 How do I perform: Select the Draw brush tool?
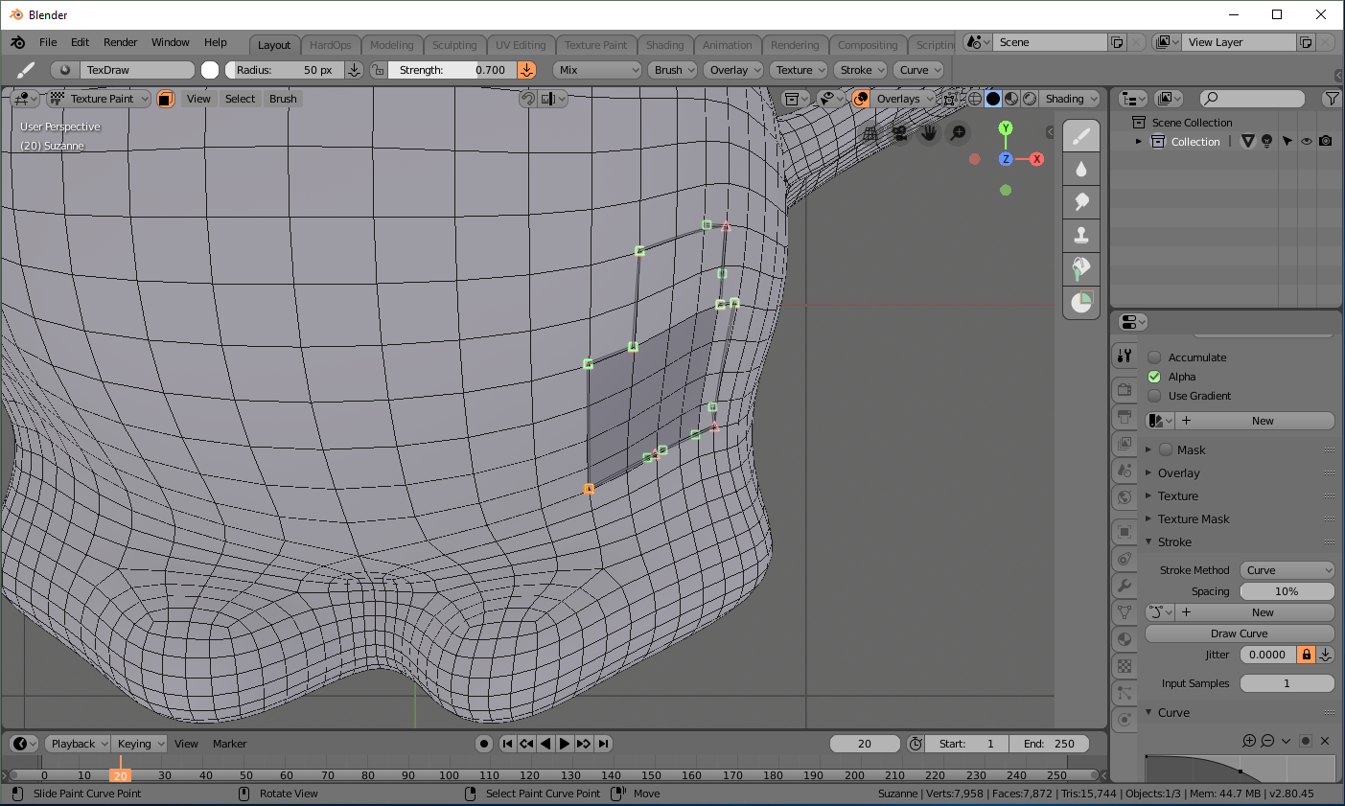point(1081,135)
